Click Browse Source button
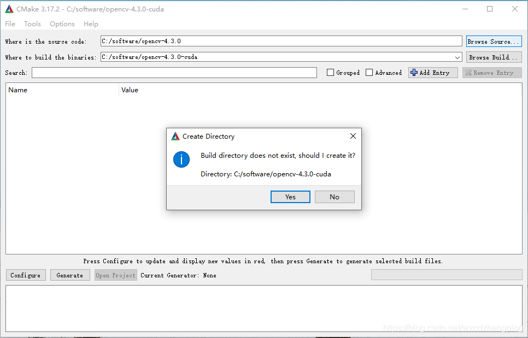528x338 pixels. click(494, 41)
